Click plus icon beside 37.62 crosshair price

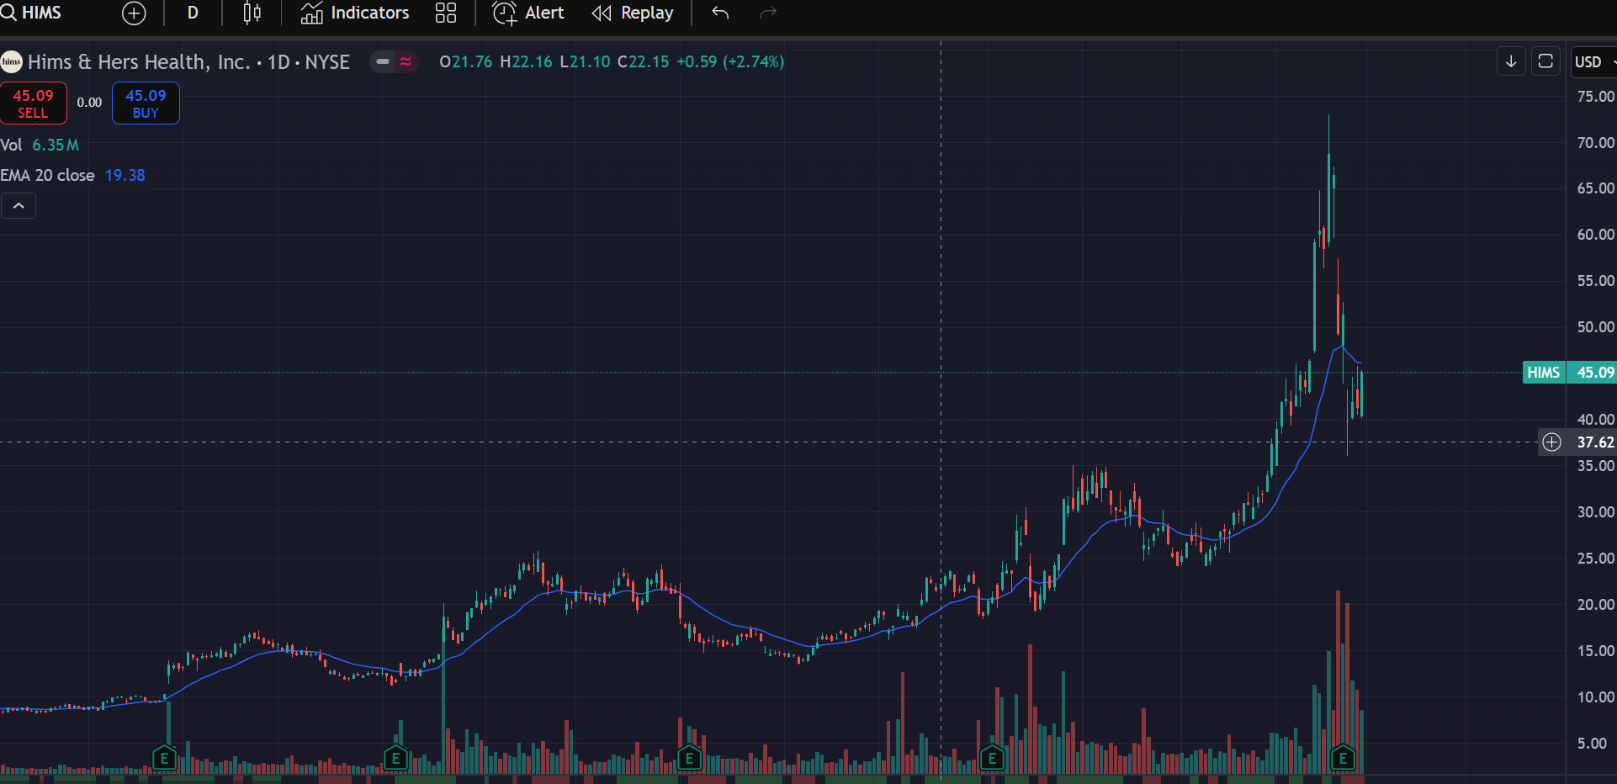point(1551,442)
